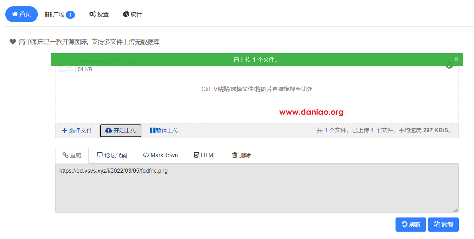Screen dimensions: 474x239
Task: Click the 复制 copy button
Action: coord(443,224)
